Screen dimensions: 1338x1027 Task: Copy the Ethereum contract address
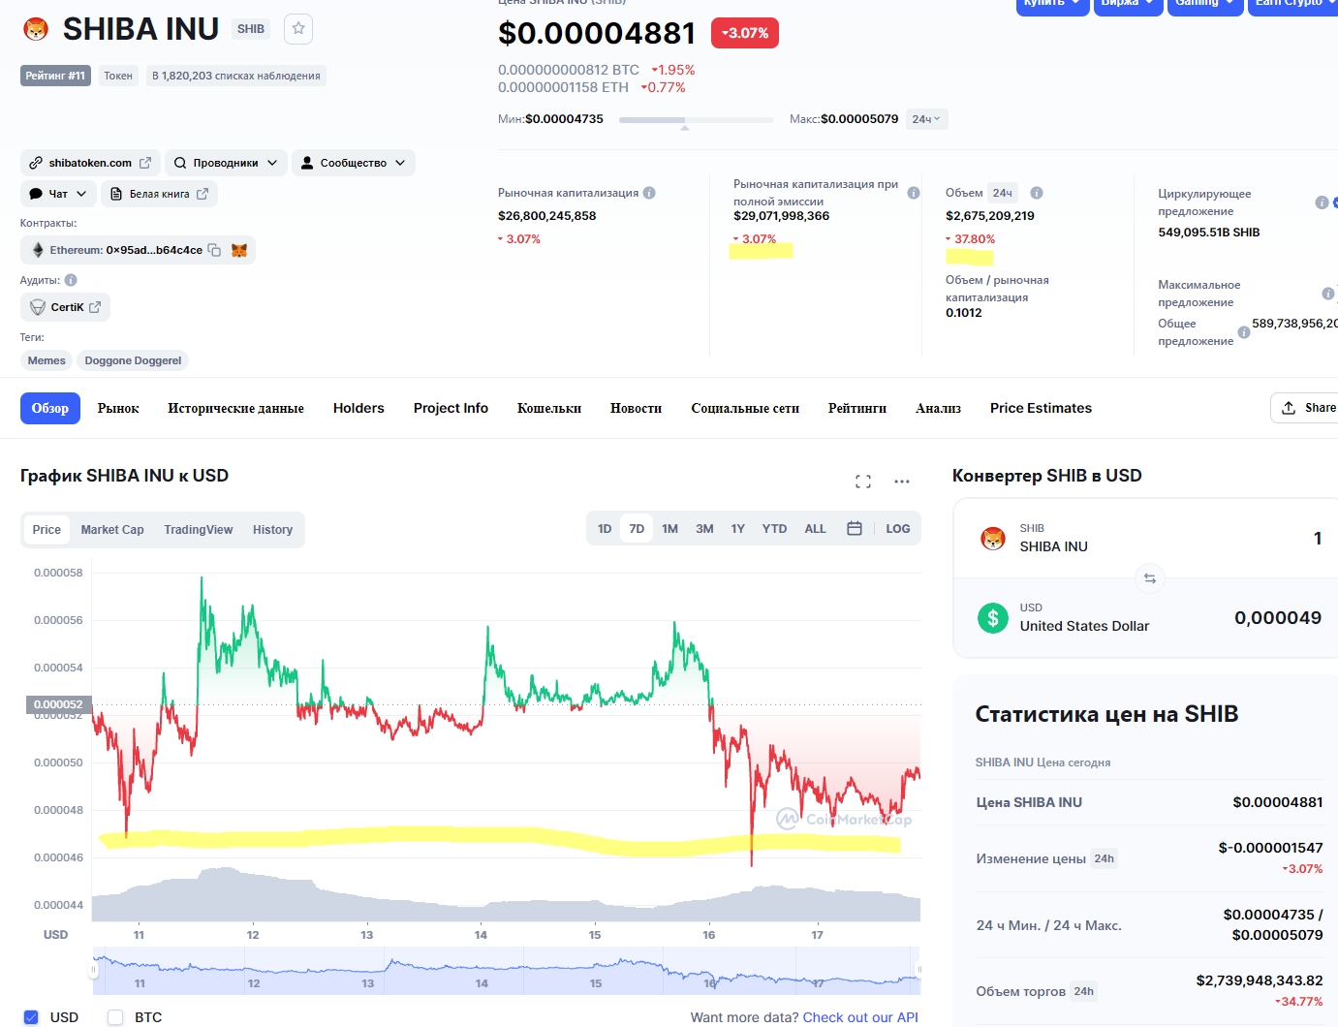pyautogui.click(x=214, y=250)
